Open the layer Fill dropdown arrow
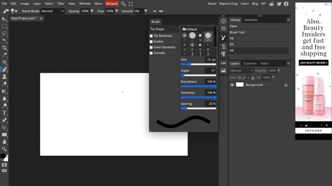Image resolution: width=332 pixels, height=186 pixels. point(273,78)
